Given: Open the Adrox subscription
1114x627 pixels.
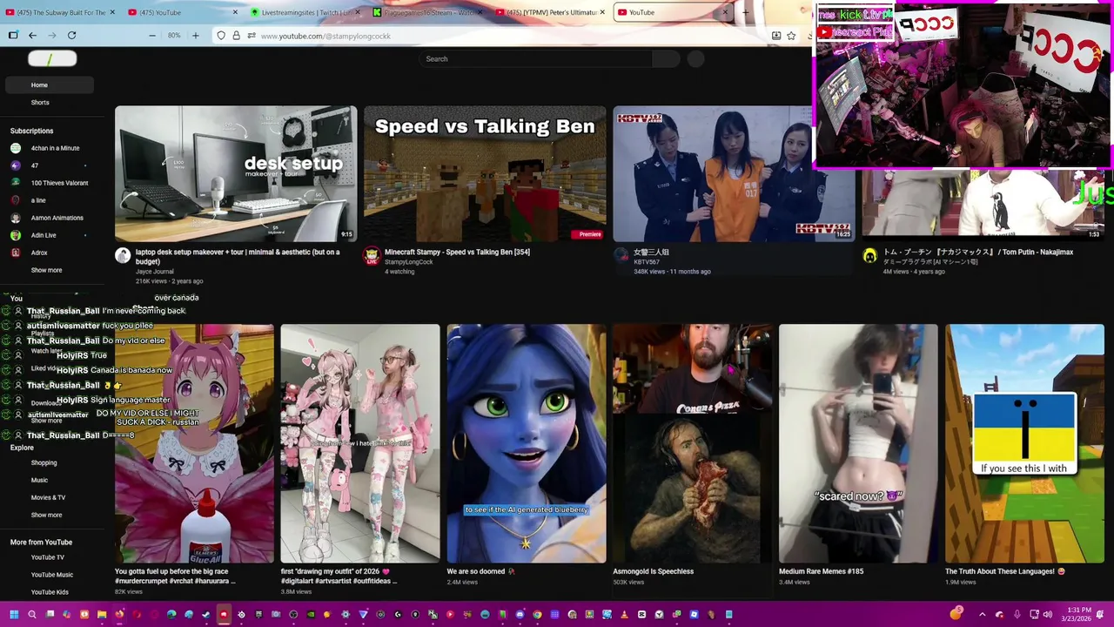Looking at the screenshot, I should (x=49, y=253).
